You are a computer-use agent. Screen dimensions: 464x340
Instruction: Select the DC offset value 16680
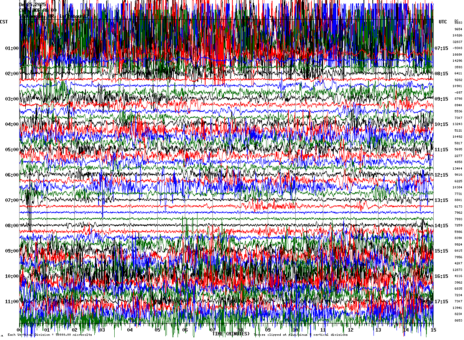click(457, 54)
